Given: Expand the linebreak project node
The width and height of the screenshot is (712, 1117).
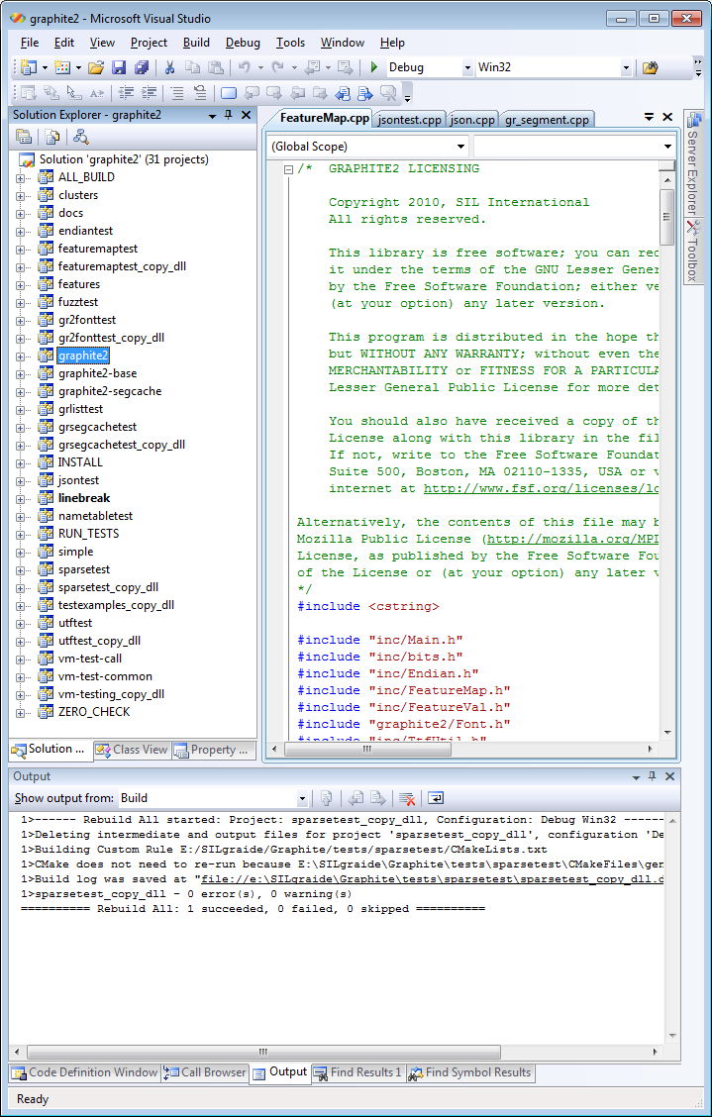Looking at the screenshot, I should [21, 499].
